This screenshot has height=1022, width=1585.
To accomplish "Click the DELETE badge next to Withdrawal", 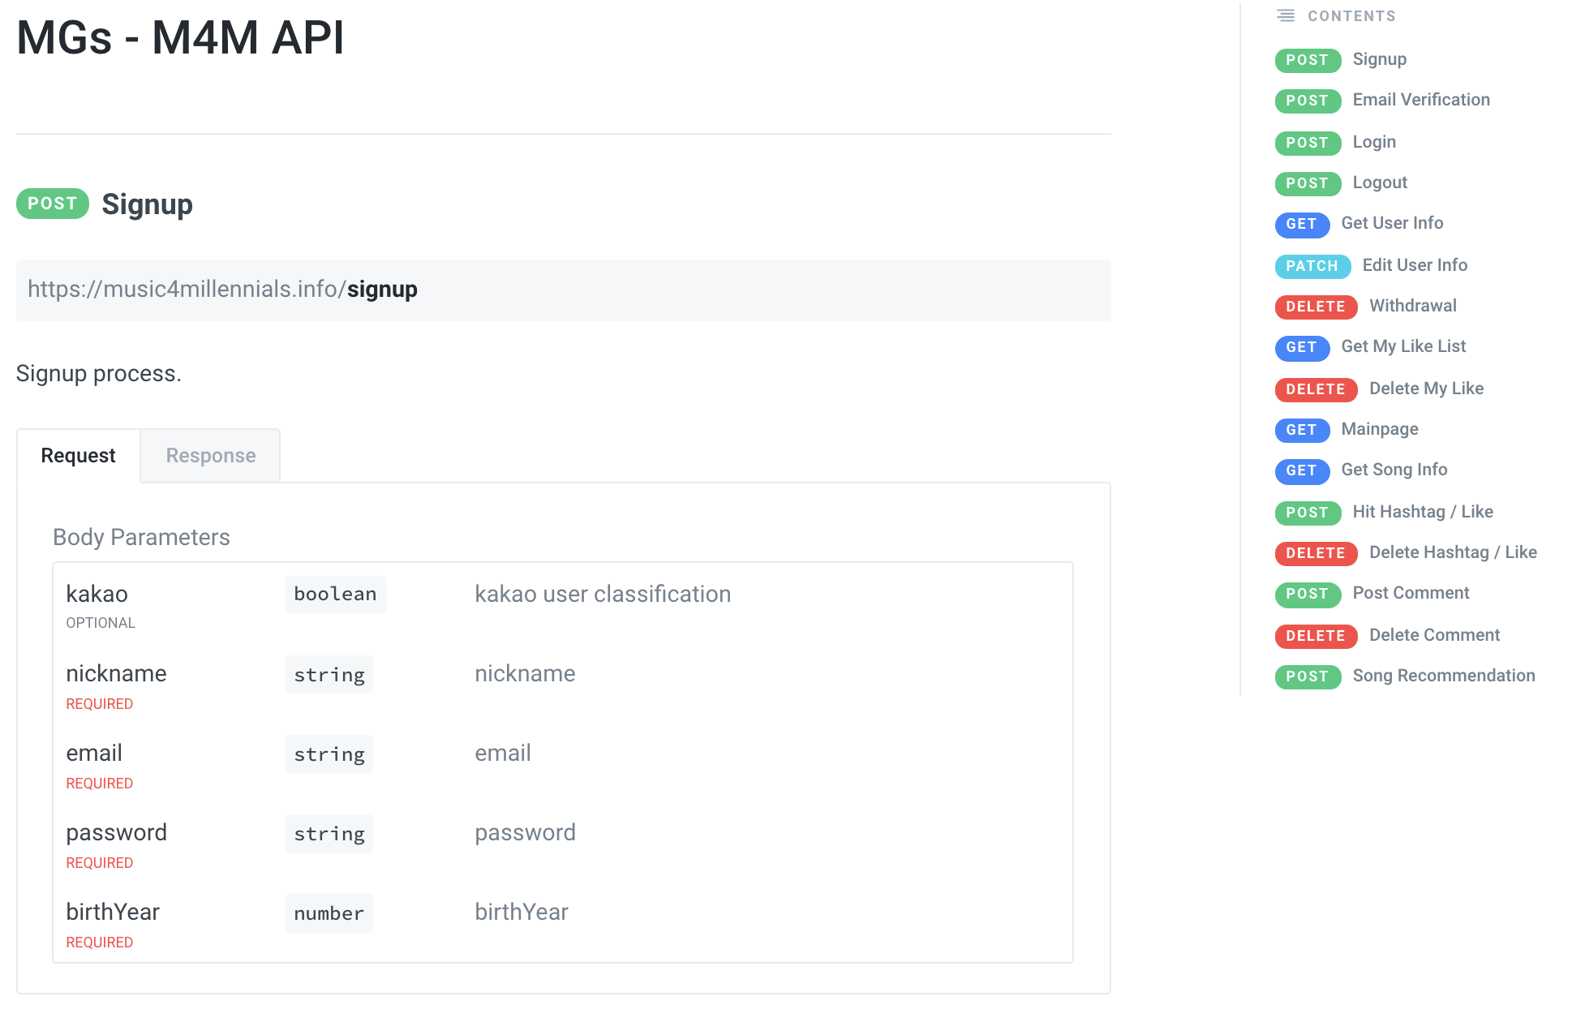I will pos(1316,307).
